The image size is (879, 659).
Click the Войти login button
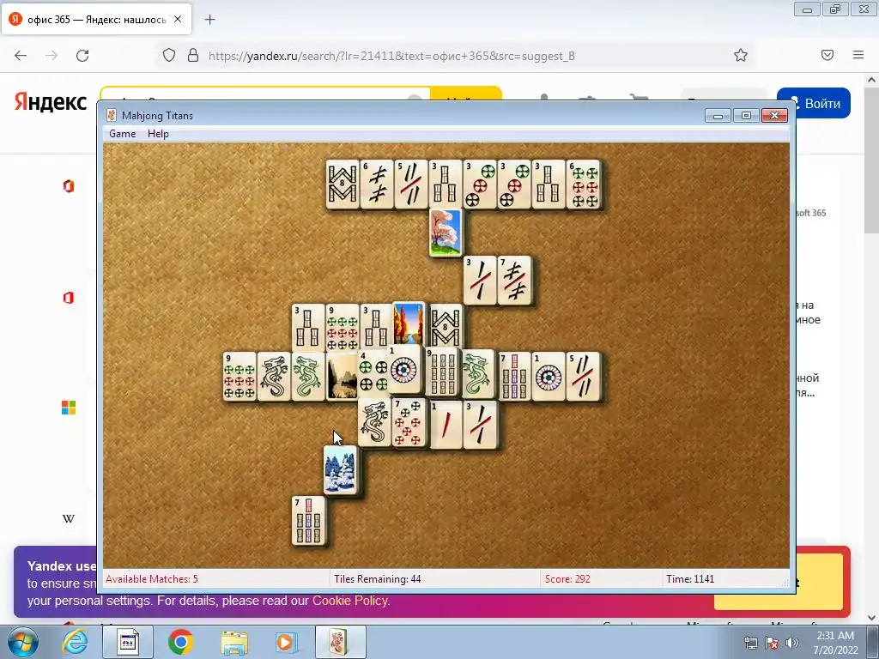coord(821,103)
